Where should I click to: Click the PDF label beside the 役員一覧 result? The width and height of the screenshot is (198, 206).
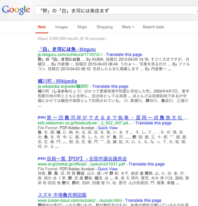[41, 159]
